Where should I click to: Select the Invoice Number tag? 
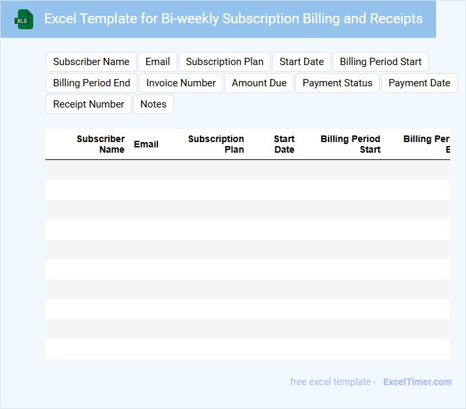[181, 83]
